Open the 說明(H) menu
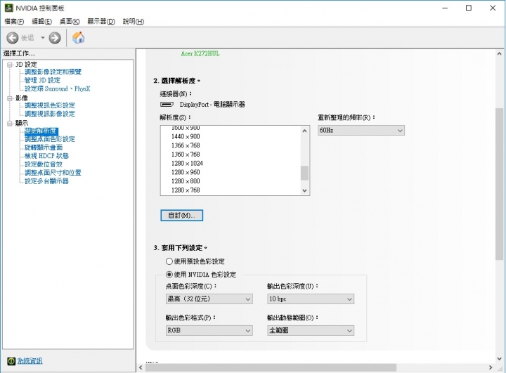Screen dimensions: 506x373 (x=134, y=22)
